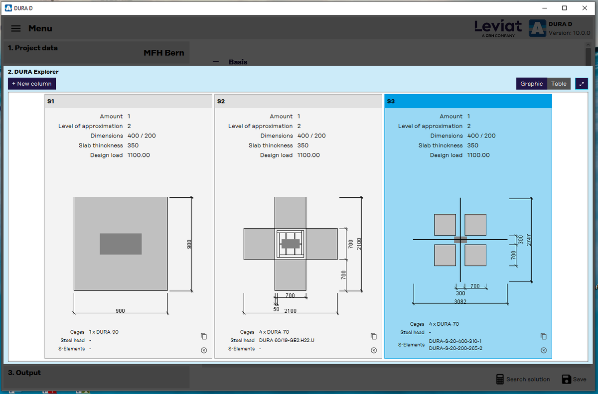This screenshot has height=394, width=598.
Task: Click S2 steel head plan drawing
Action: click(x=291, y=244)
